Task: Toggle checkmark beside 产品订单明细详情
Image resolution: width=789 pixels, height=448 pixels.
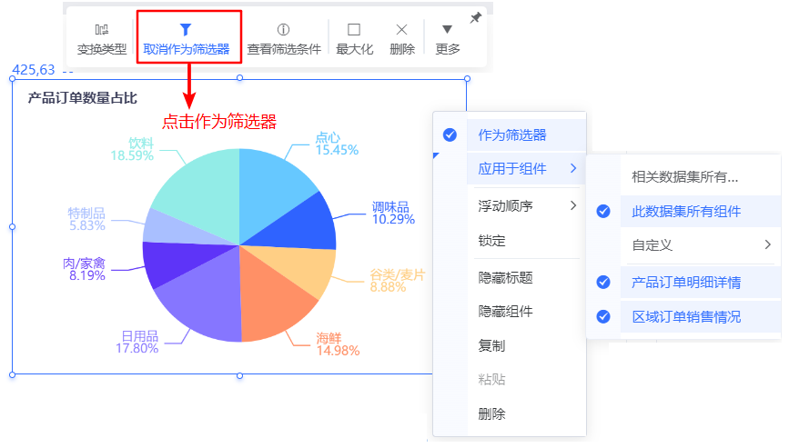Action: click(x=603, y=283)
